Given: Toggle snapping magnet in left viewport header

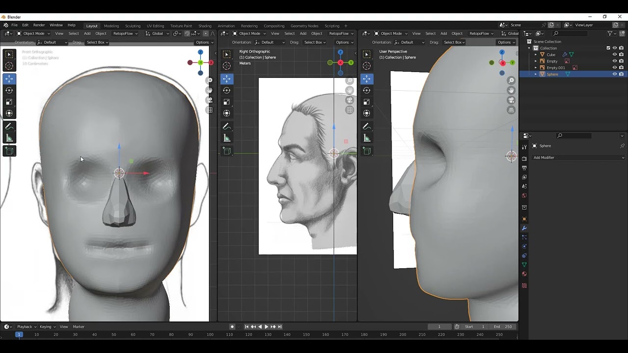Looking at the screenshot, I should point(187,33).
